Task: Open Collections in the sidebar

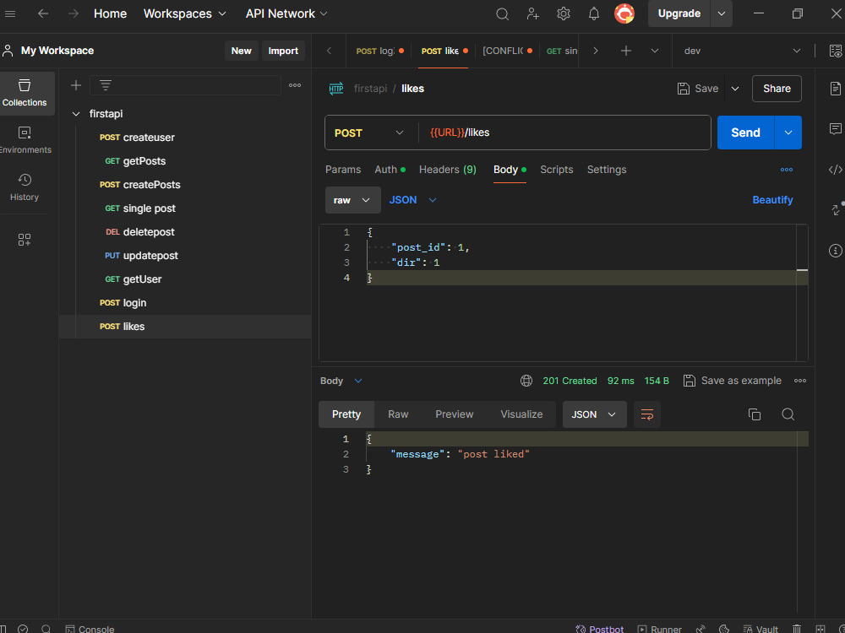Action: 25,93
